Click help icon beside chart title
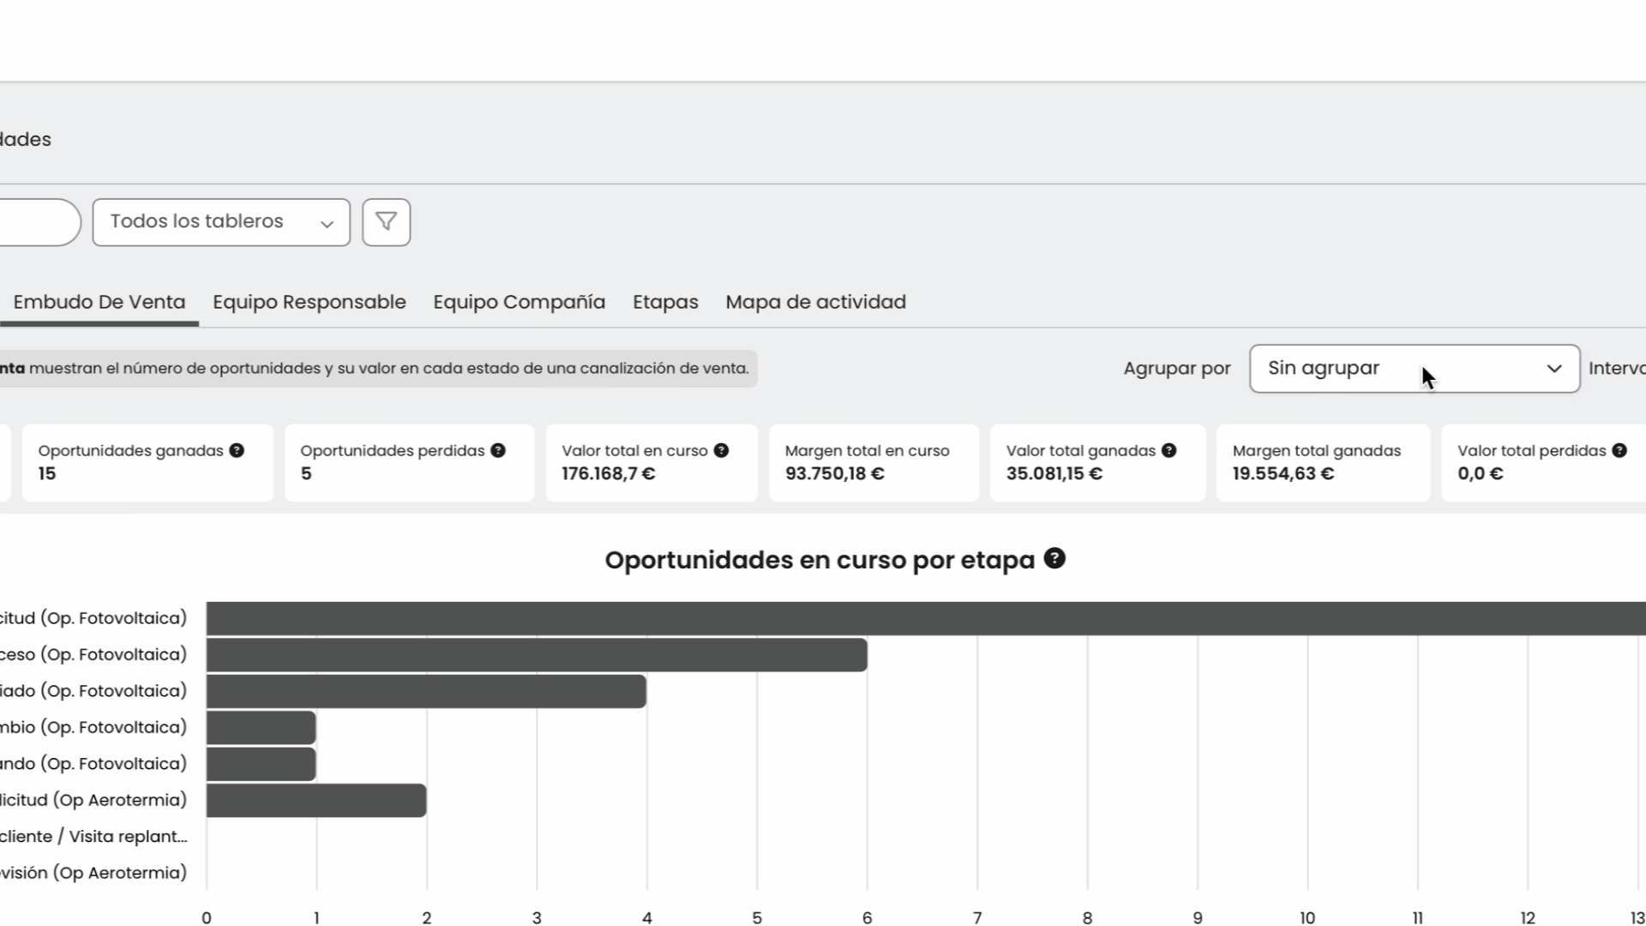 1054,558
